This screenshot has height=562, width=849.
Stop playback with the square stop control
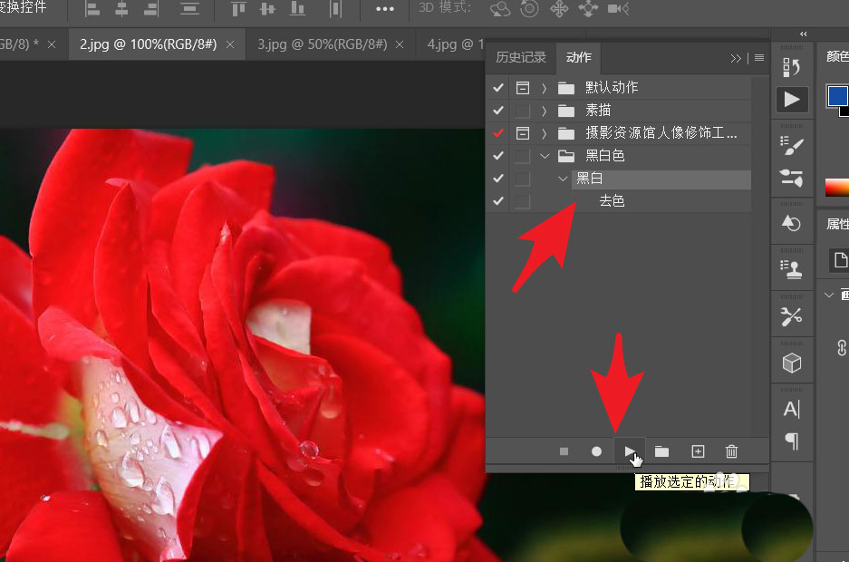[564, 451]
